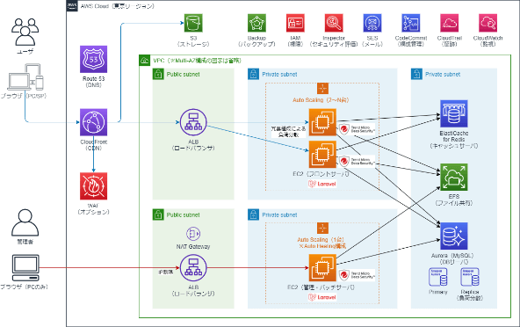
Task: Select the Route 53 DNS icon
Action: click(x=93, y=60)
